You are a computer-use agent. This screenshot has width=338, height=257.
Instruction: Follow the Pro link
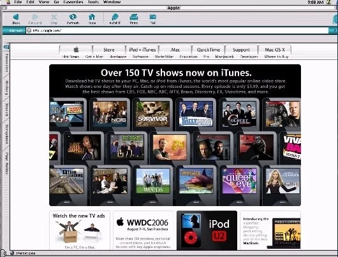point(206,57)
